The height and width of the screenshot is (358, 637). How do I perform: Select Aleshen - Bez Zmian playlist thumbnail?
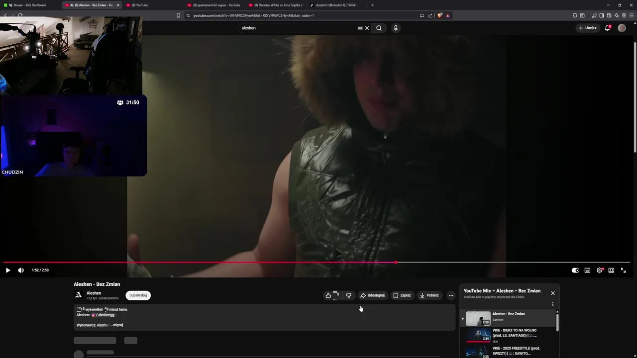(x=478, y=318)
